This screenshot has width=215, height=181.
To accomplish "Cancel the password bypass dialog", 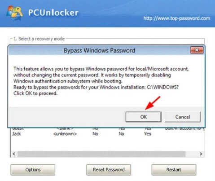I will tap(183, 117).
